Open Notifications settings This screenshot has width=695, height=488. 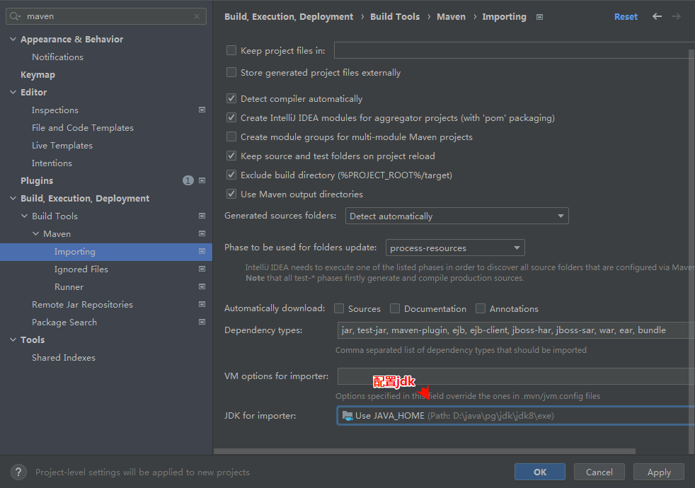(x=57, y=57)
